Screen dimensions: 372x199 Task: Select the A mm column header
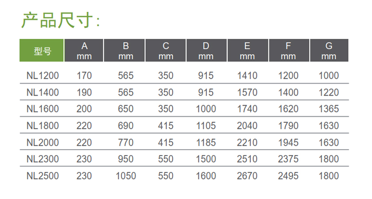(x=84, y=50)
